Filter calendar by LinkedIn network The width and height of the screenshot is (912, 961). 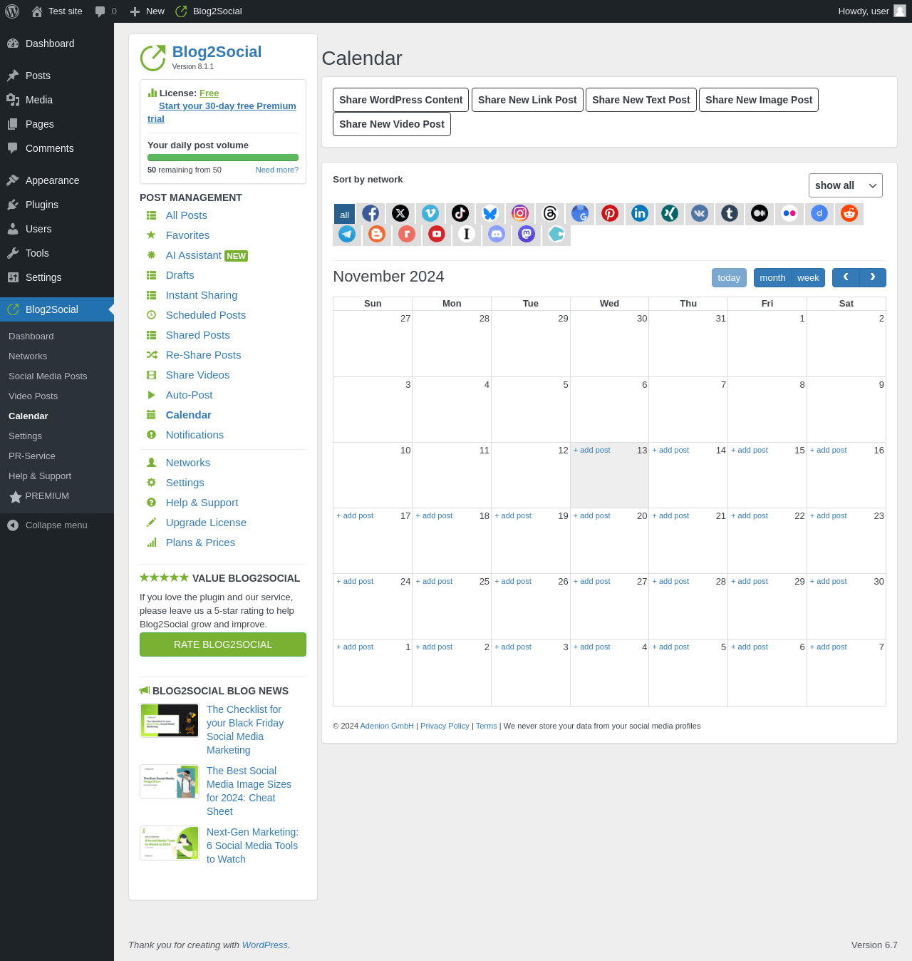click(640, 213)
